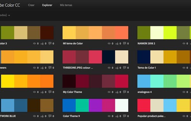Select navy blue swatch in Tema de Color 1

click(144, 57)
